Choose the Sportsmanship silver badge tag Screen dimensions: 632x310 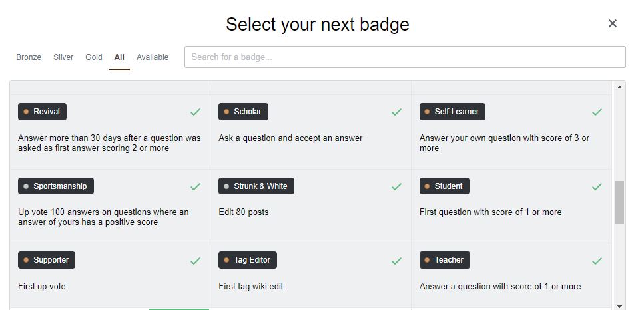[56, 186]
